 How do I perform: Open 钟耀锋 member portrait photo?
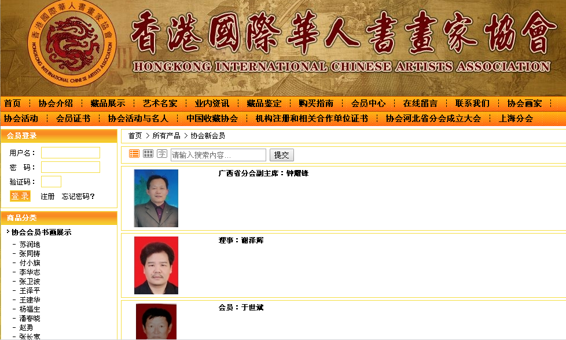tap(156, 198)
